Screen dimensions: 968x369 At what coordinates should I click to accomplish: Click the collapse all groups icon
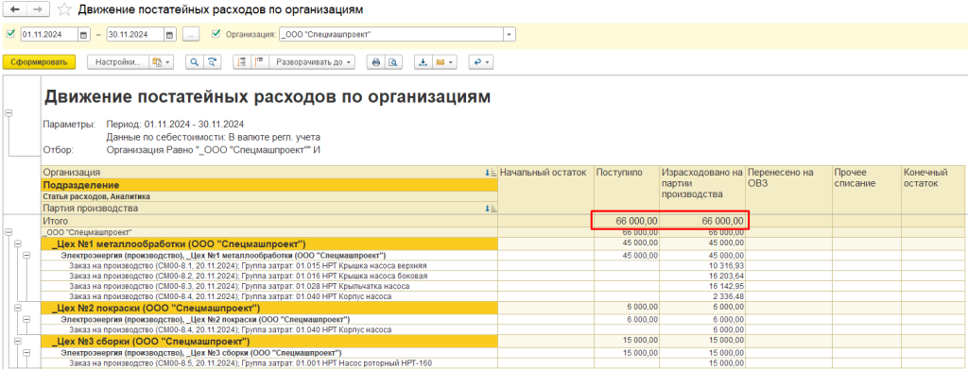pyautogui.click(x=241, y=62)
